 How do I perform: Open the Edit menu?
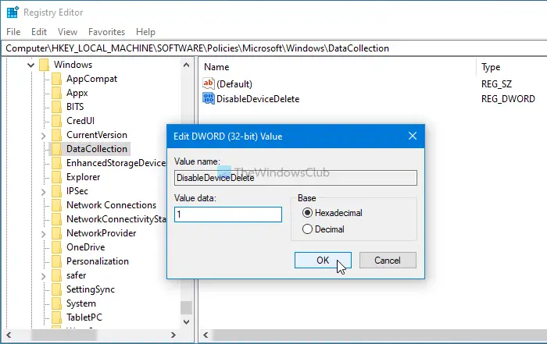[x=39, y=32]
